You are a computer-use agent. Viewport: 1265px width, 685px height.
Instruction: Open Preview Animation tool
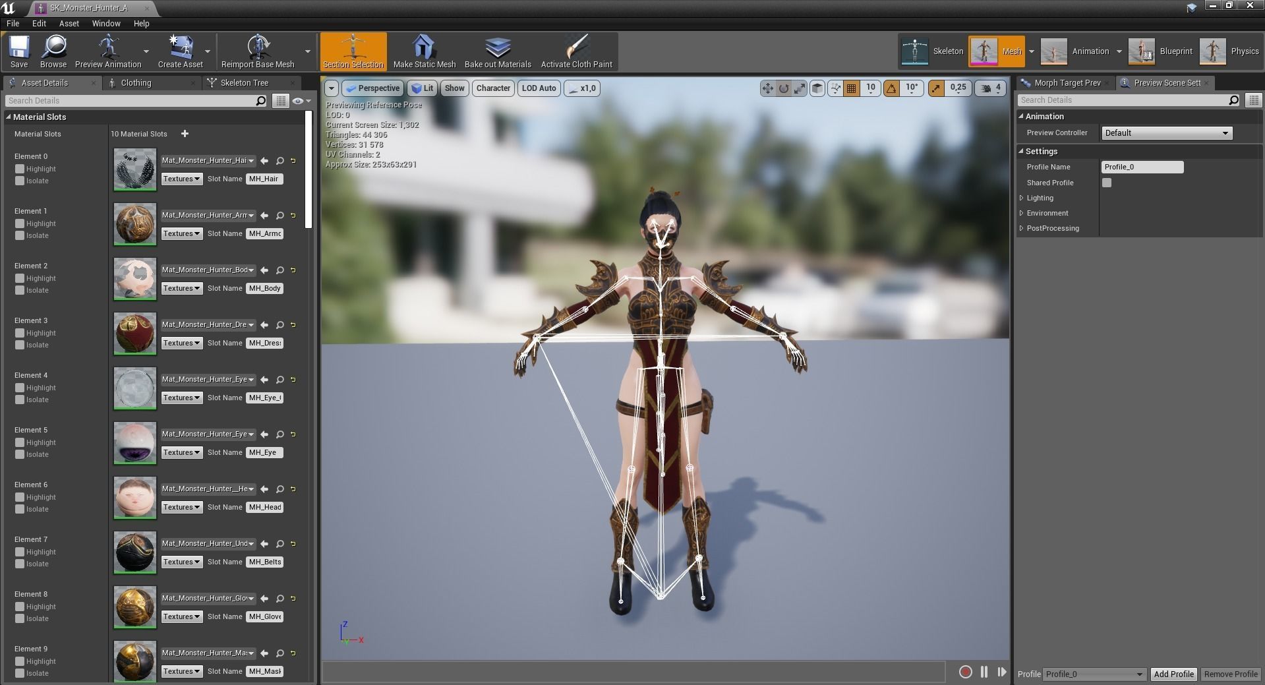[108, 51]
